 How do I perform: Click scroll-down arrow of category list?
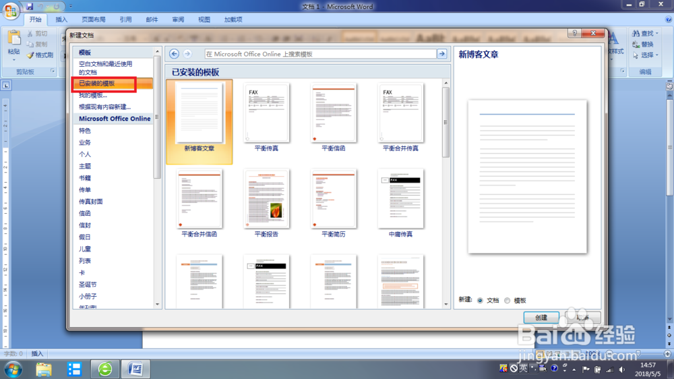point(157,304)
